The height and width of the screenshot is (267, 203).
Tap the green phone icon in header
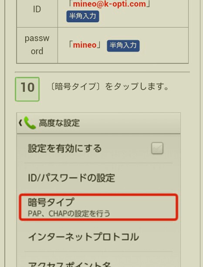(x=30, y=123)
